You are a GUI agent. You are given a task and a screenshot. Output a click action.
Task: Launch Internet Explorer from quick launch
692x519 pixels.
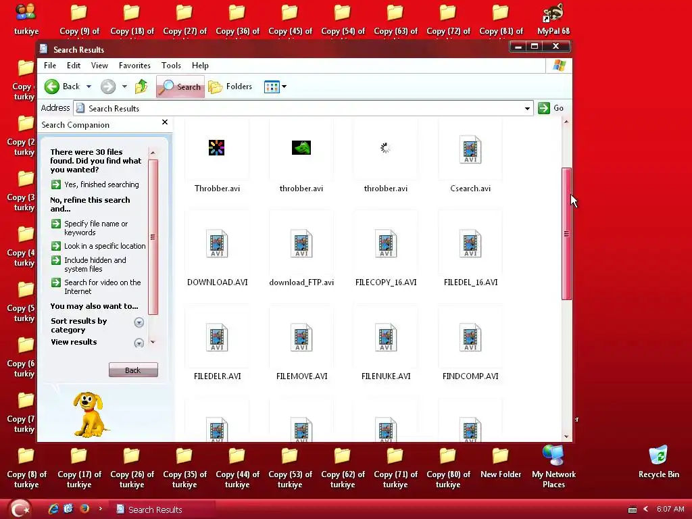53,509
